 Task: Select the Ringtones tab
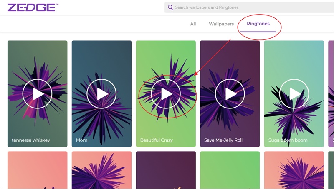point(258,24)
